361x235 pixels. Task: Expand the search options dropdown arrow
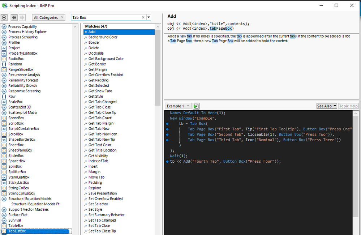click(x=149, y=17)
